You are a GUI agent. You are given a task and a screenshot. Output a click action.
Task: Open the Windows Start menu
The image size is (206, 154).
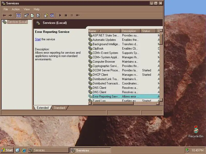click(7, 150)
